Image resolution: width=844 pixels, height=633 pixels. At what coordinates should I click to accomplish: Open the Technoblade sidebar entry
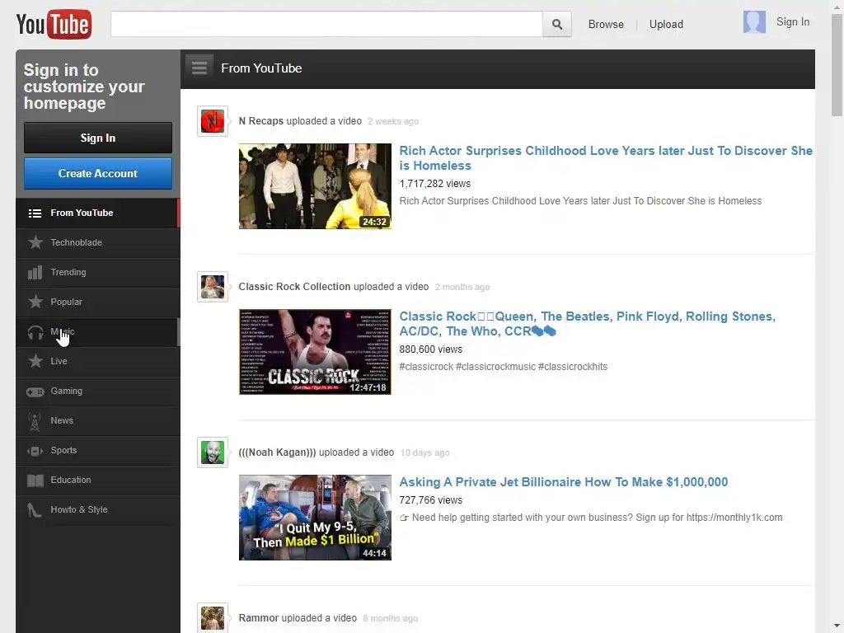(x=98, y=243)
